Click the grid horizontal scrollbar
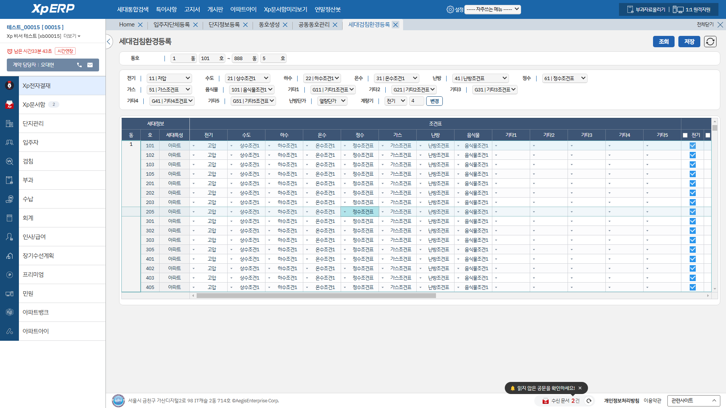Viewport: 726px width, 408px height. (x=316, y=296)
